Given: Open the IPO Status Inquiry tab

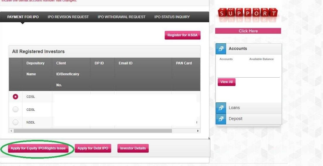Looking at the screenshot, I should [x=172, y=17].
